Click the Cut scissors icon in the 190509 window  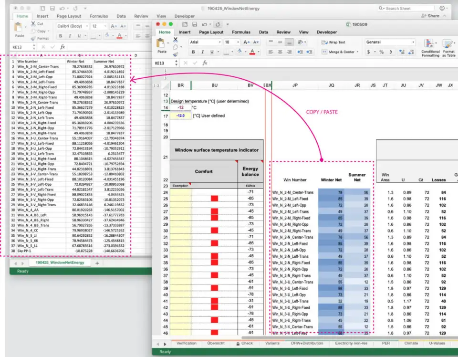pyautogui.click(x=176, y=40)
